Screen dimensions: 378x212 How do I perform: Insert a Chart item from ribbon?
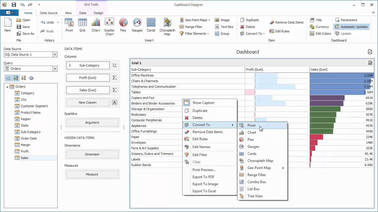pyautogui.click(x=96, y=25)
